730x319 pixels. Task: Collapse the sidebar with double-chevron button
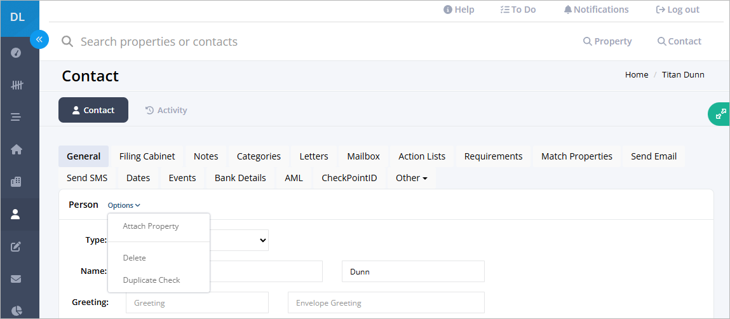39,39
